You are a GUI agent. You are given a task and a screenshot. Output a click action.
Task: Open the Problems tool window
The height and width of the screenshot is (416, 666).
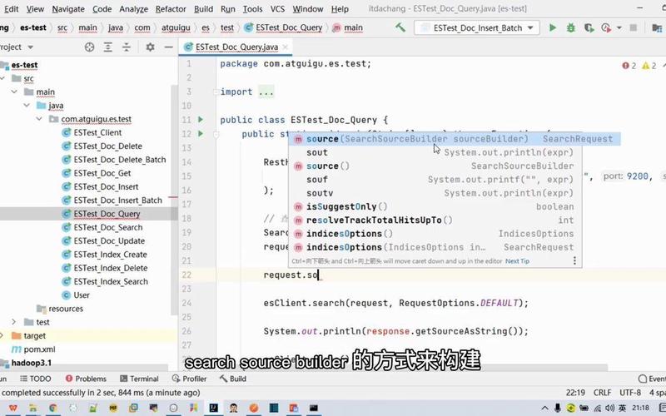click(x=86, y=379)
